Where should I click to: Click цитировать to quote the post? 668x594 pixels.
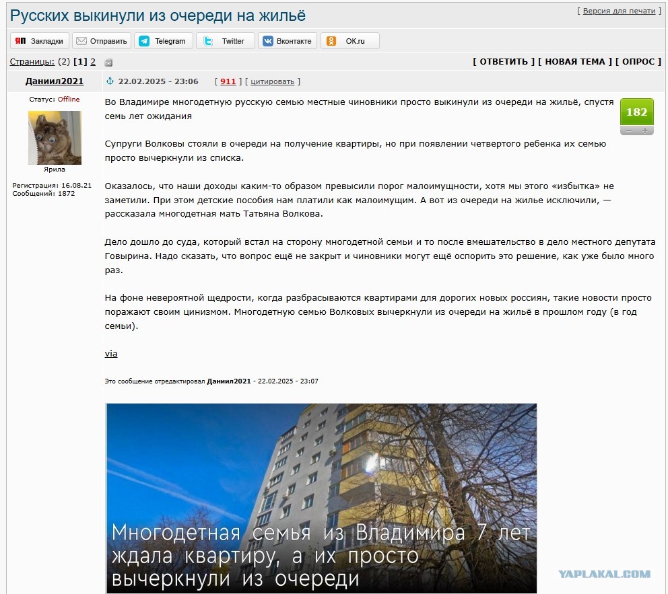coord(272,81)
